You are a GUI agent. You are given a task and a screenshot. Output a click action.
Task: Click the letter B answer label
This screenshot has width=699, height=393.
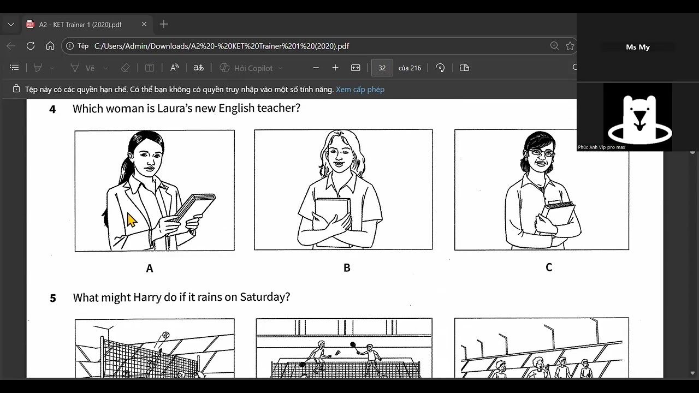(x=347, y=267)
